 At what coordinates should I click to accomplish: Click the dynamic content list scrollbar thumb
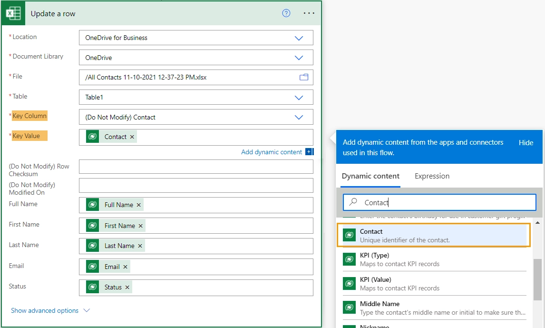pos(537,279)
